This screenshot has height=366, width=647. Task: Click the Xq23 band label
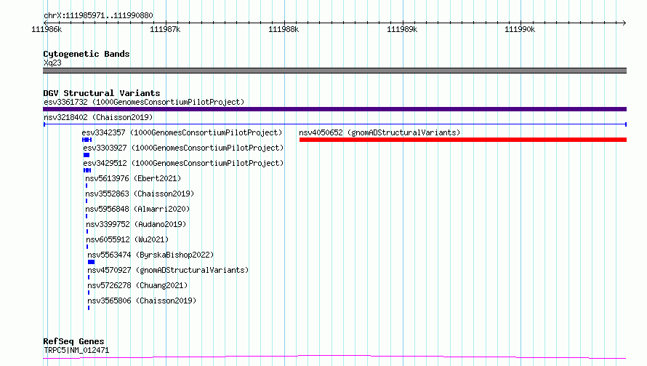tap(52, 63)
